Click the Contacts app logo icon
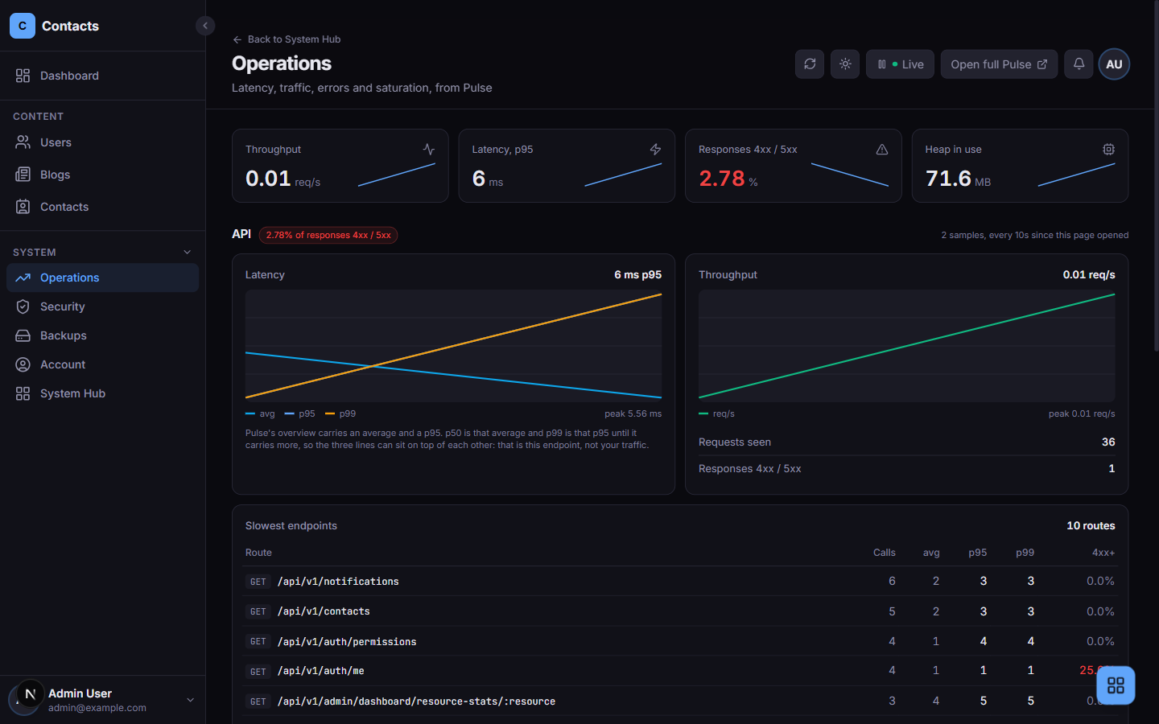The height and width of the screenshot is (724, 1159). (23, 26)
